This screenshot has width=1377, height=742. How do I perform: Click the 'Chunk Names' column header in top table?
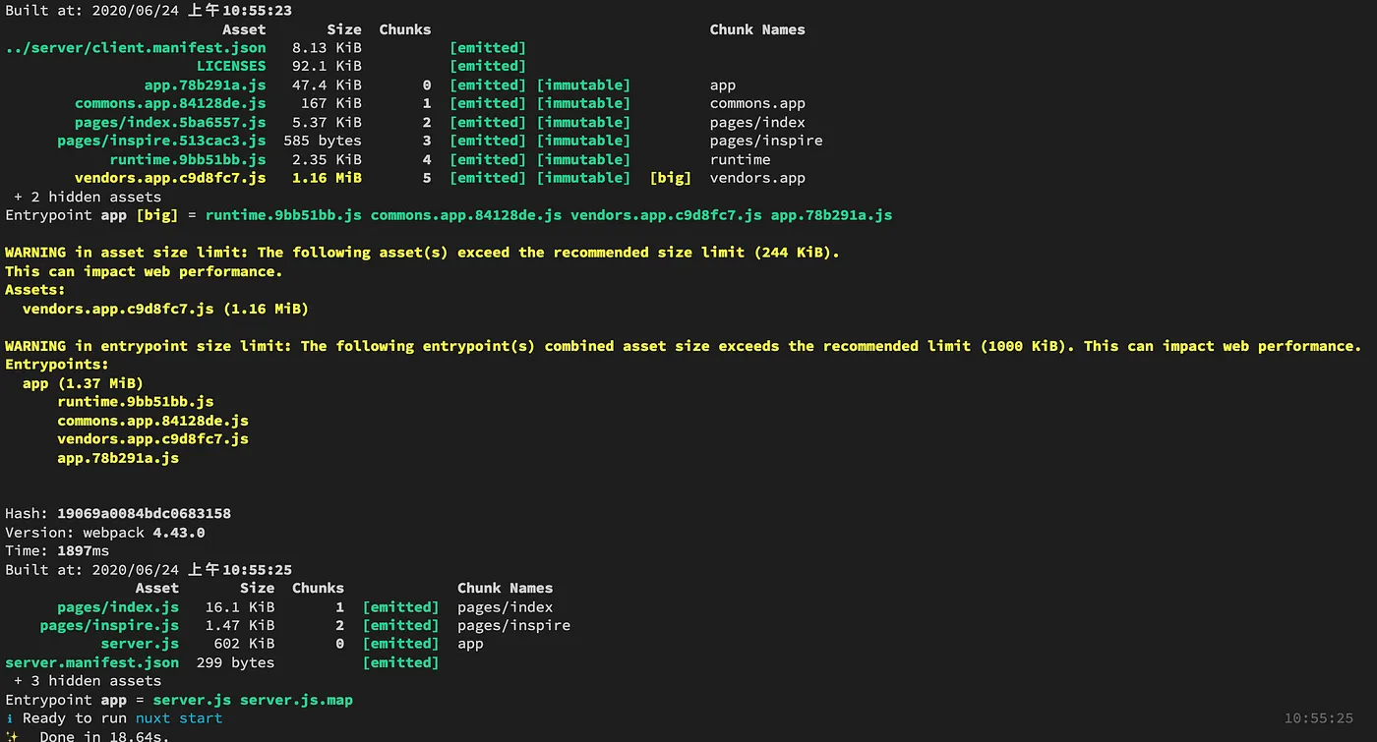tap(757, 29)
